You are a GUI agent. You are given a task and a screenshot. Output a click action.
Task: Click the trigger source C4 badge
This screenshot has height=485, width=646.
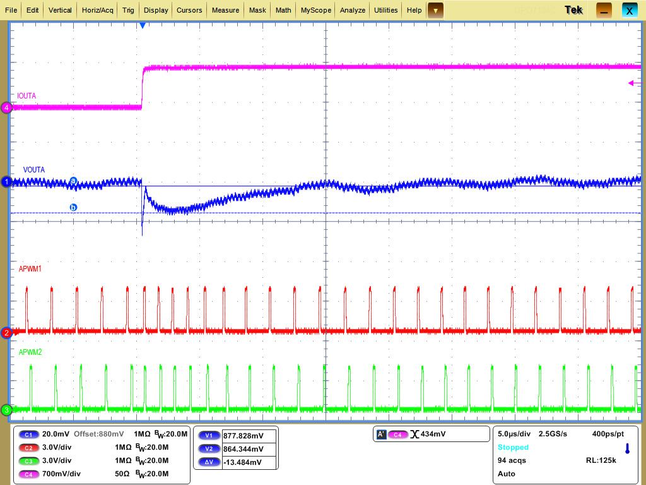click(399, 434)
